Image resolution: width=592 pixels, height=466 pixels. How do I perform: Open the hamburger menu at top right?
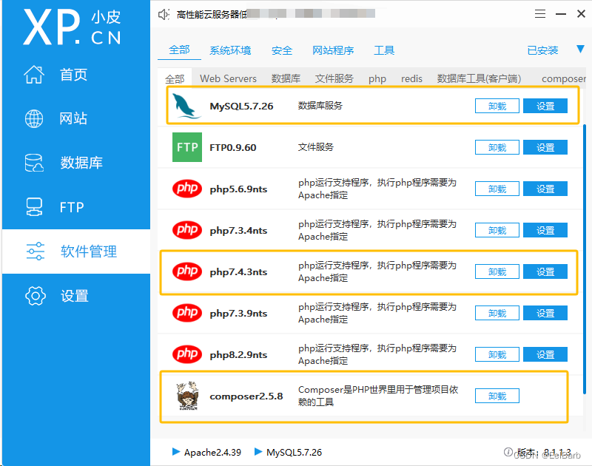tap(539, 13)
